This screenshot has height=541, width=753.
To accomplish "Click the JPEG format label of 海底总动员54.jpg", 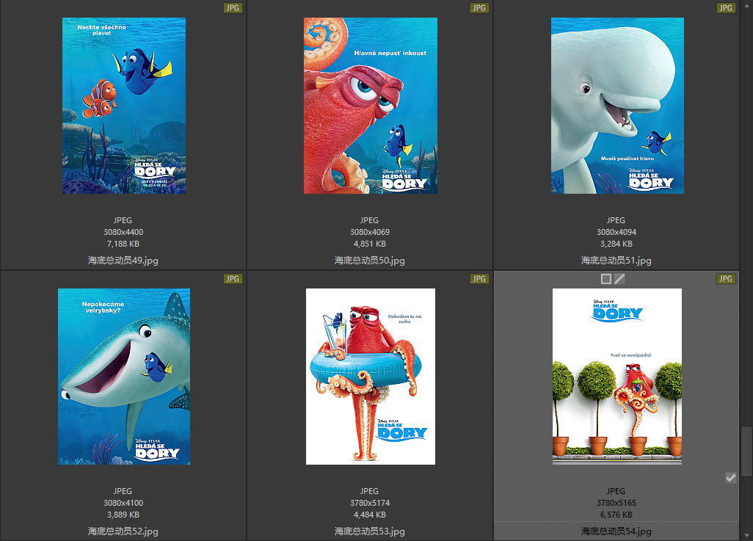I will click(616, 491).
